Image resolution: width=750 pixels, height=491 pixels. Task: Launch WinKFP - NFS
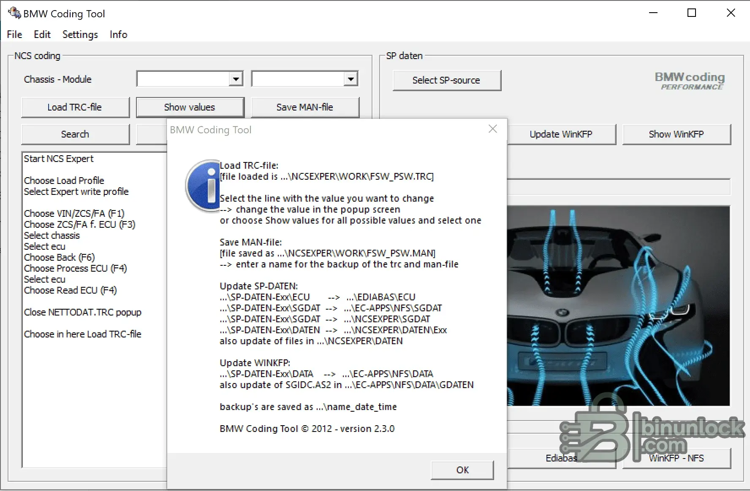(x=677, y=458)
